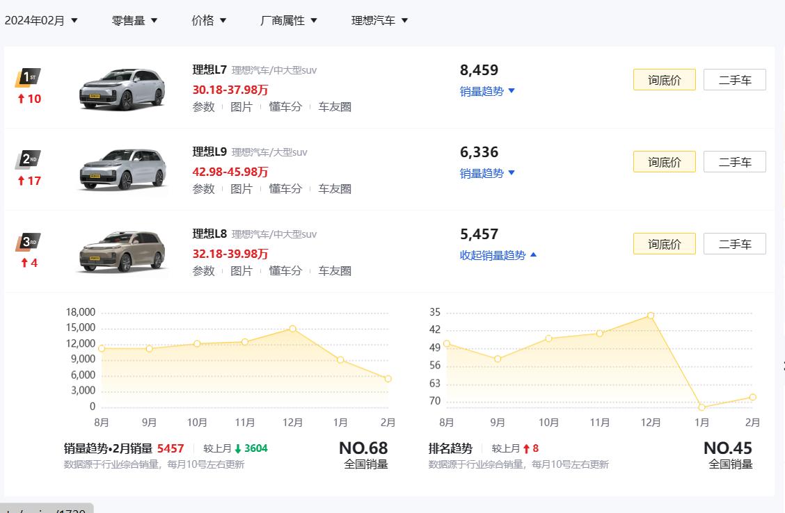785x513 pixels.
Task: Open 参数 link for 理想L8
Action: (203, 270)
